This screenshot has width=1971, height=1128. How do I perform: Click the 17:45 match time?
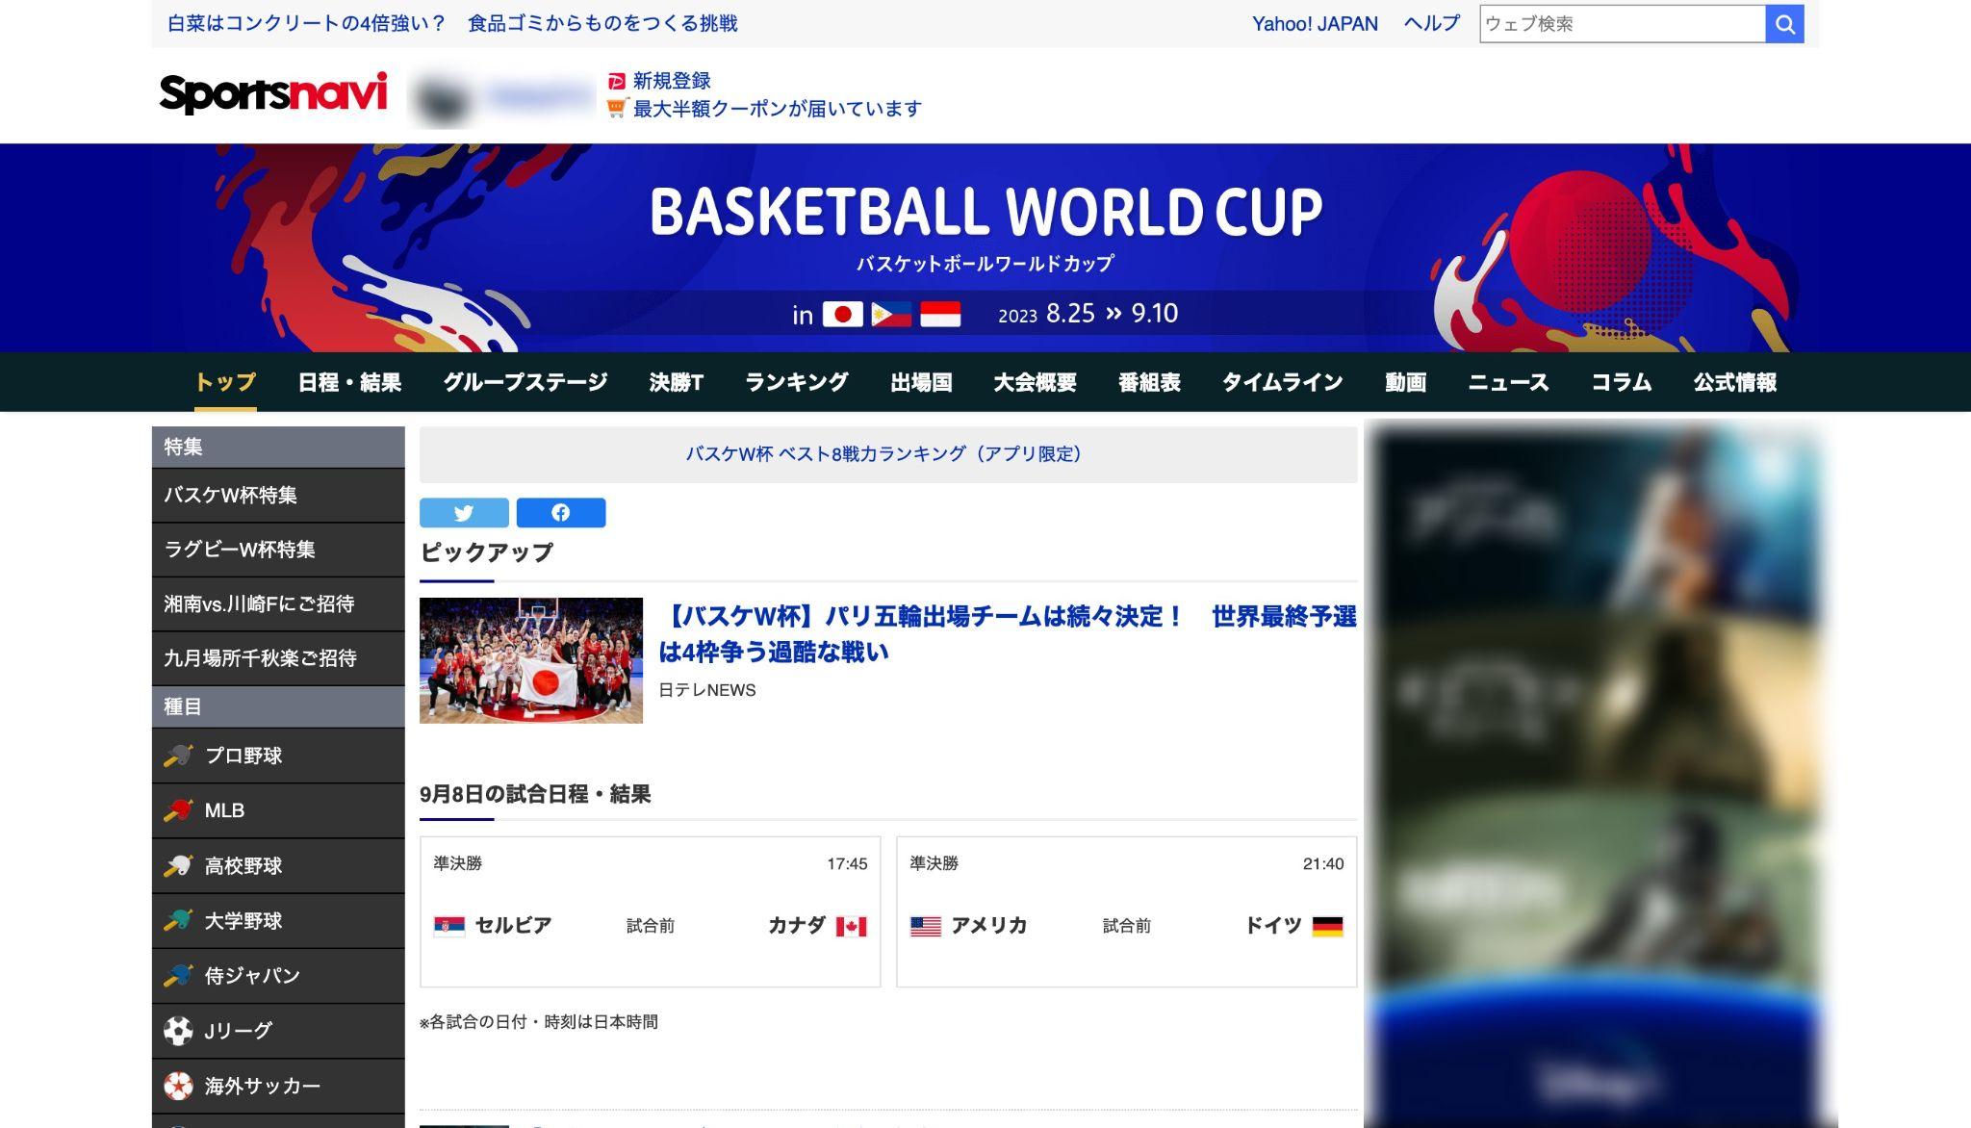click(847, 864)
